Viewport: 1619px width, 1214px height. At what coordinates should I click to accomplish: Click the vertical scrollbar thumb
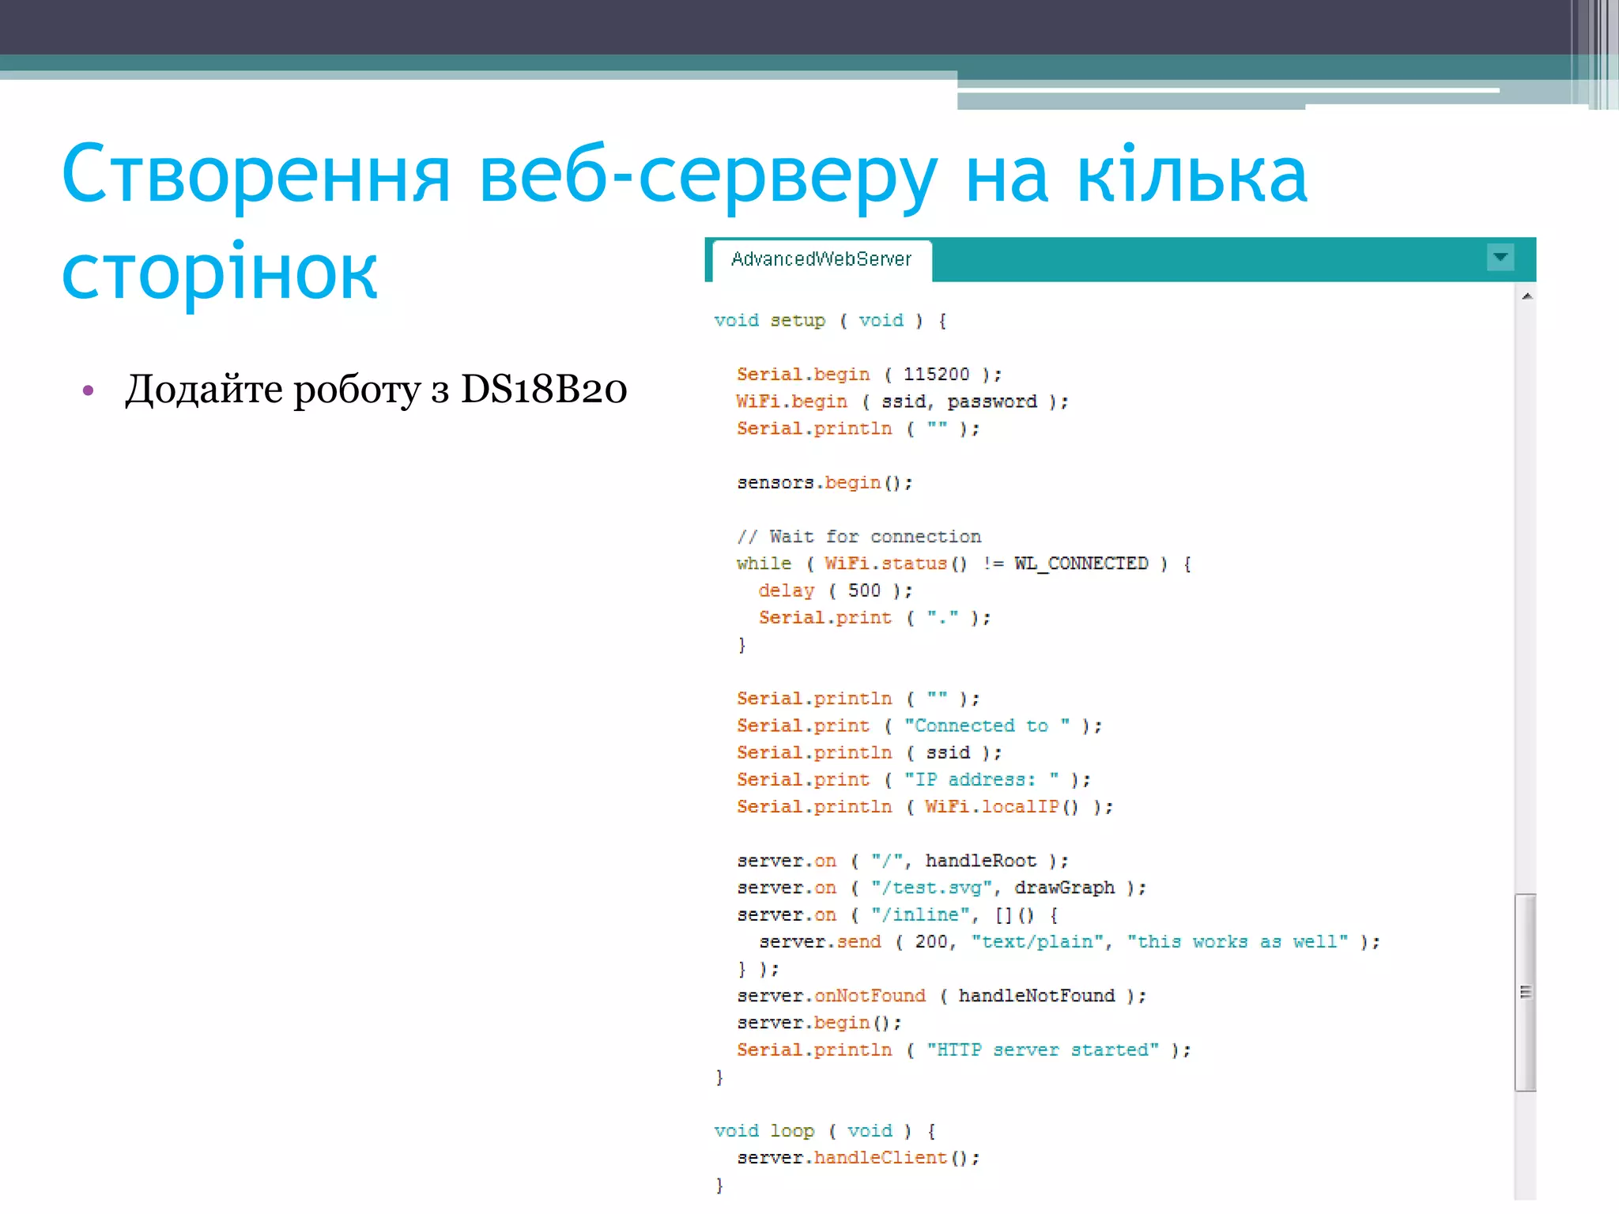click(1526, 992)
